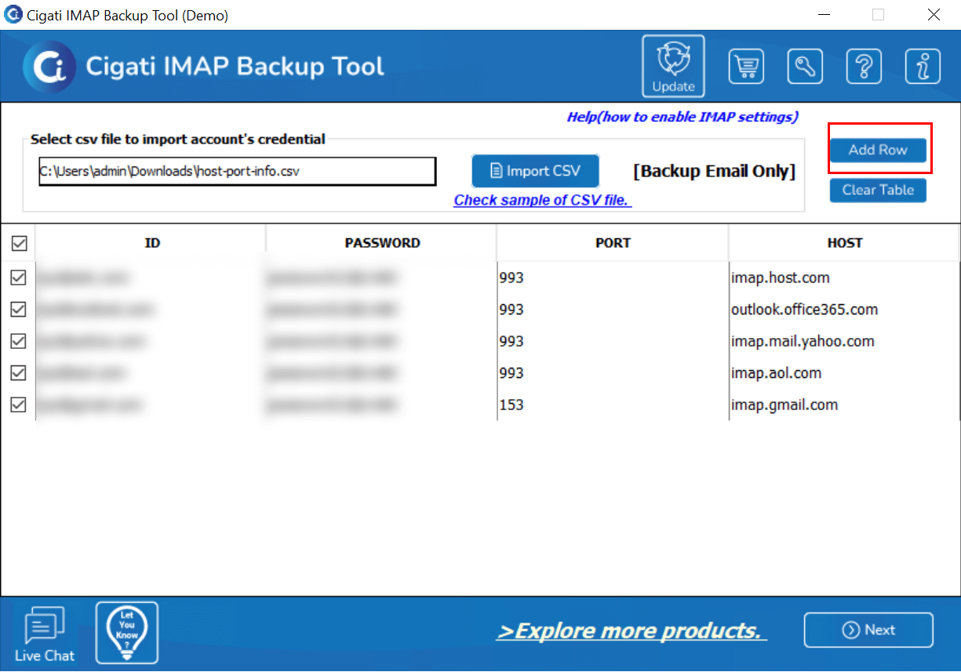Open the shopping cart purchase icon

click(746, 67)
